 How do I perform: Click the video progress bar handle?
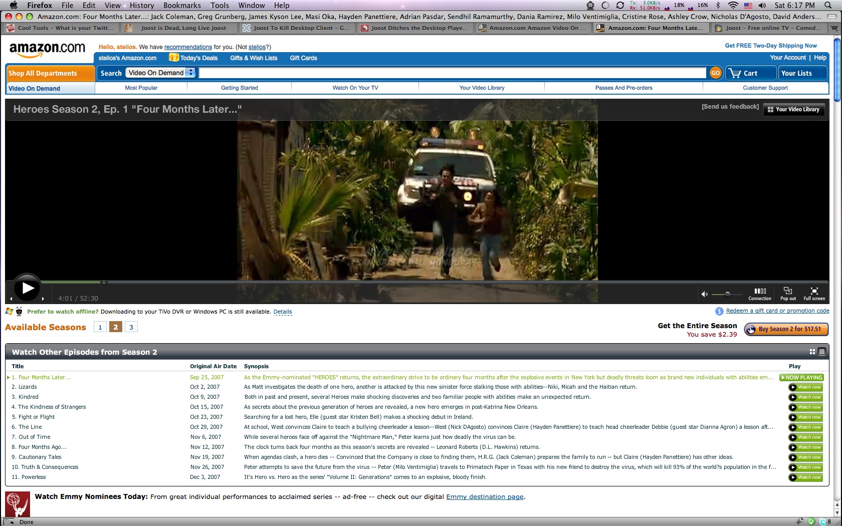[104, 283]
